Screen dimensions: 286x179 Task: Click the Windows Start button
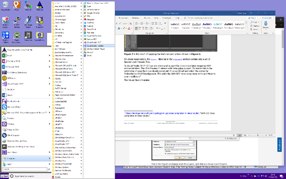pos(4,176)
